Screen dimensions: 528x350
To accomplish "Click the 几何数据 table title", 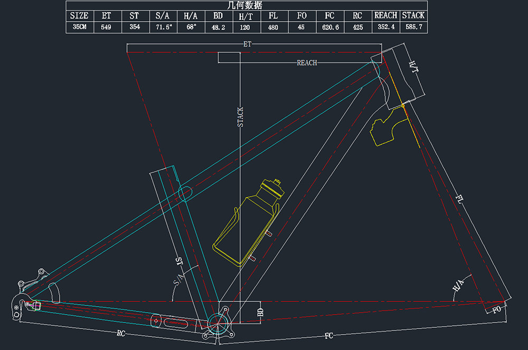I will point(245,5).
